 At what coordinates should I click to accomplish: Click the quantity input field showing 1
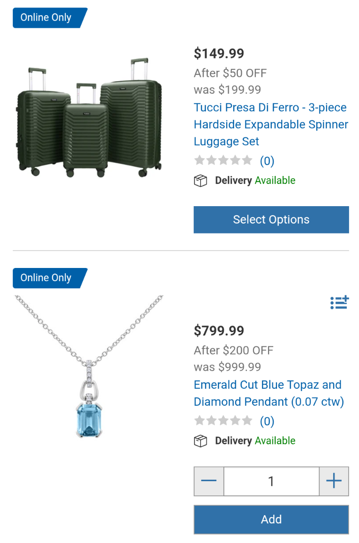(271, 481)
